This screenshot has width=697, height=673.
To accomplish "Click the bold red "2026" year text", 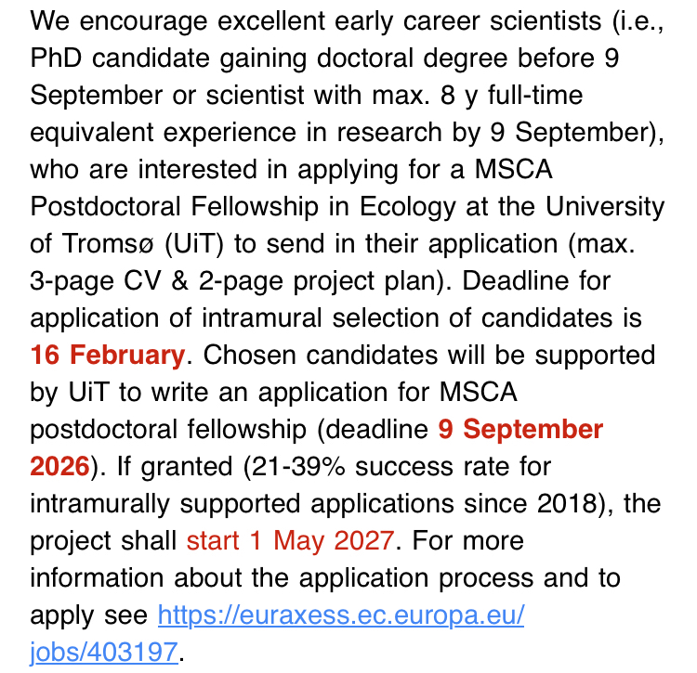I will coord(59,466).
